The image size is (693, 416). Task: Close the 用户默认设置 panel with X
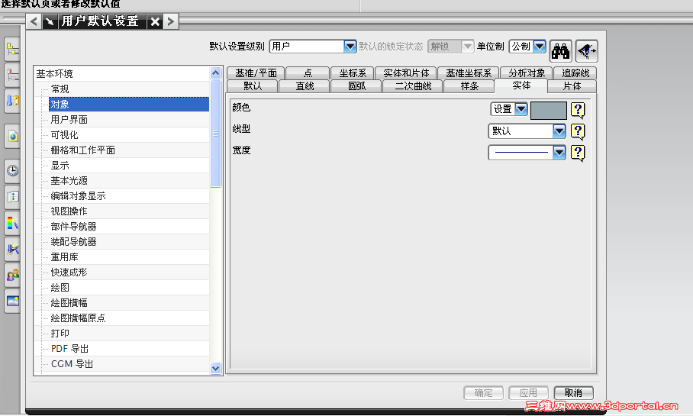[x=155, y=21]
